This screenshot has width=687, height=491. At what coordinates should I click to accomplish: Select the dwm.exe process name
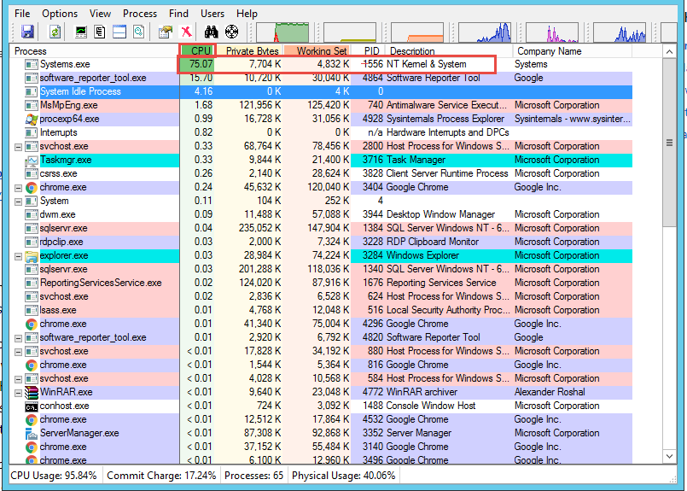point(57,215)
